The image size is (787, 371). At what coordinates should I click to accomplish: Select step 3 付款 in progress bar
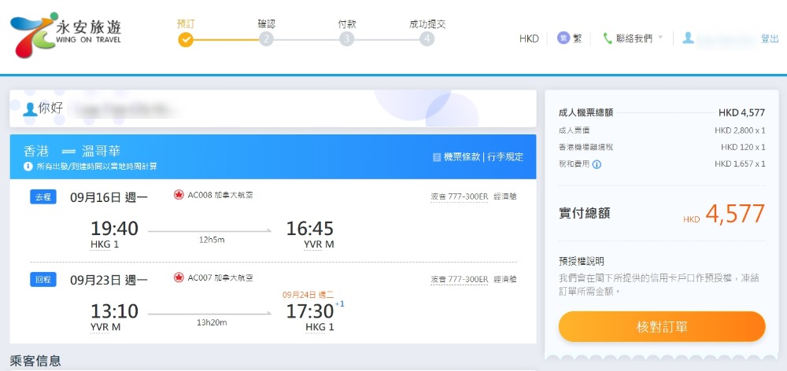point(346,39)
